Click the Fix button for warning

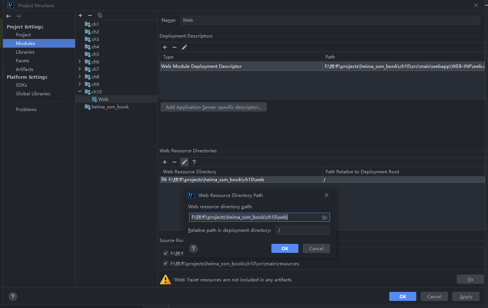(x=470, y=279)
